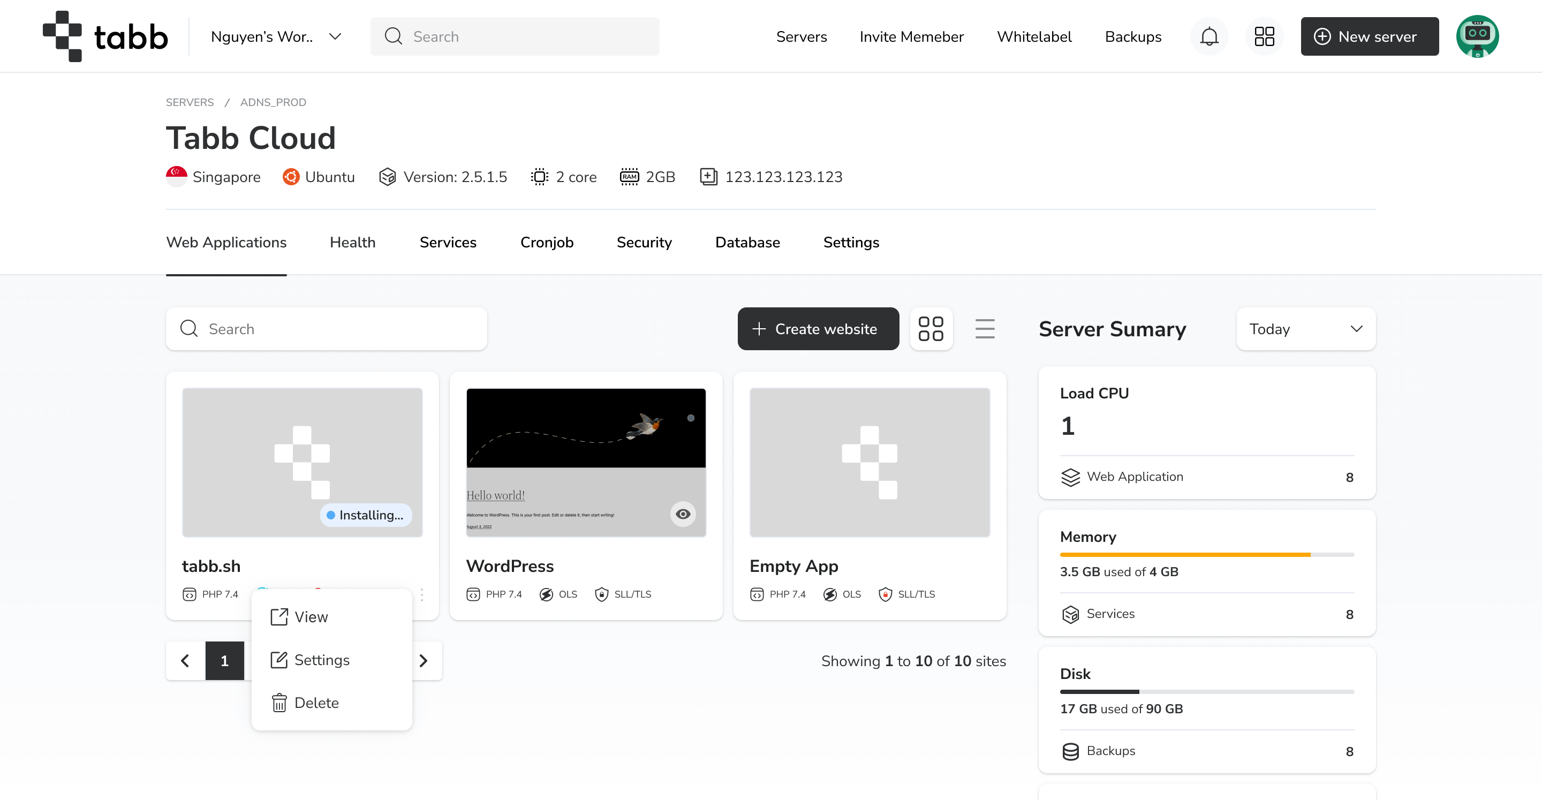
Task: Focus the header Search field
Action: click(515, 36)
